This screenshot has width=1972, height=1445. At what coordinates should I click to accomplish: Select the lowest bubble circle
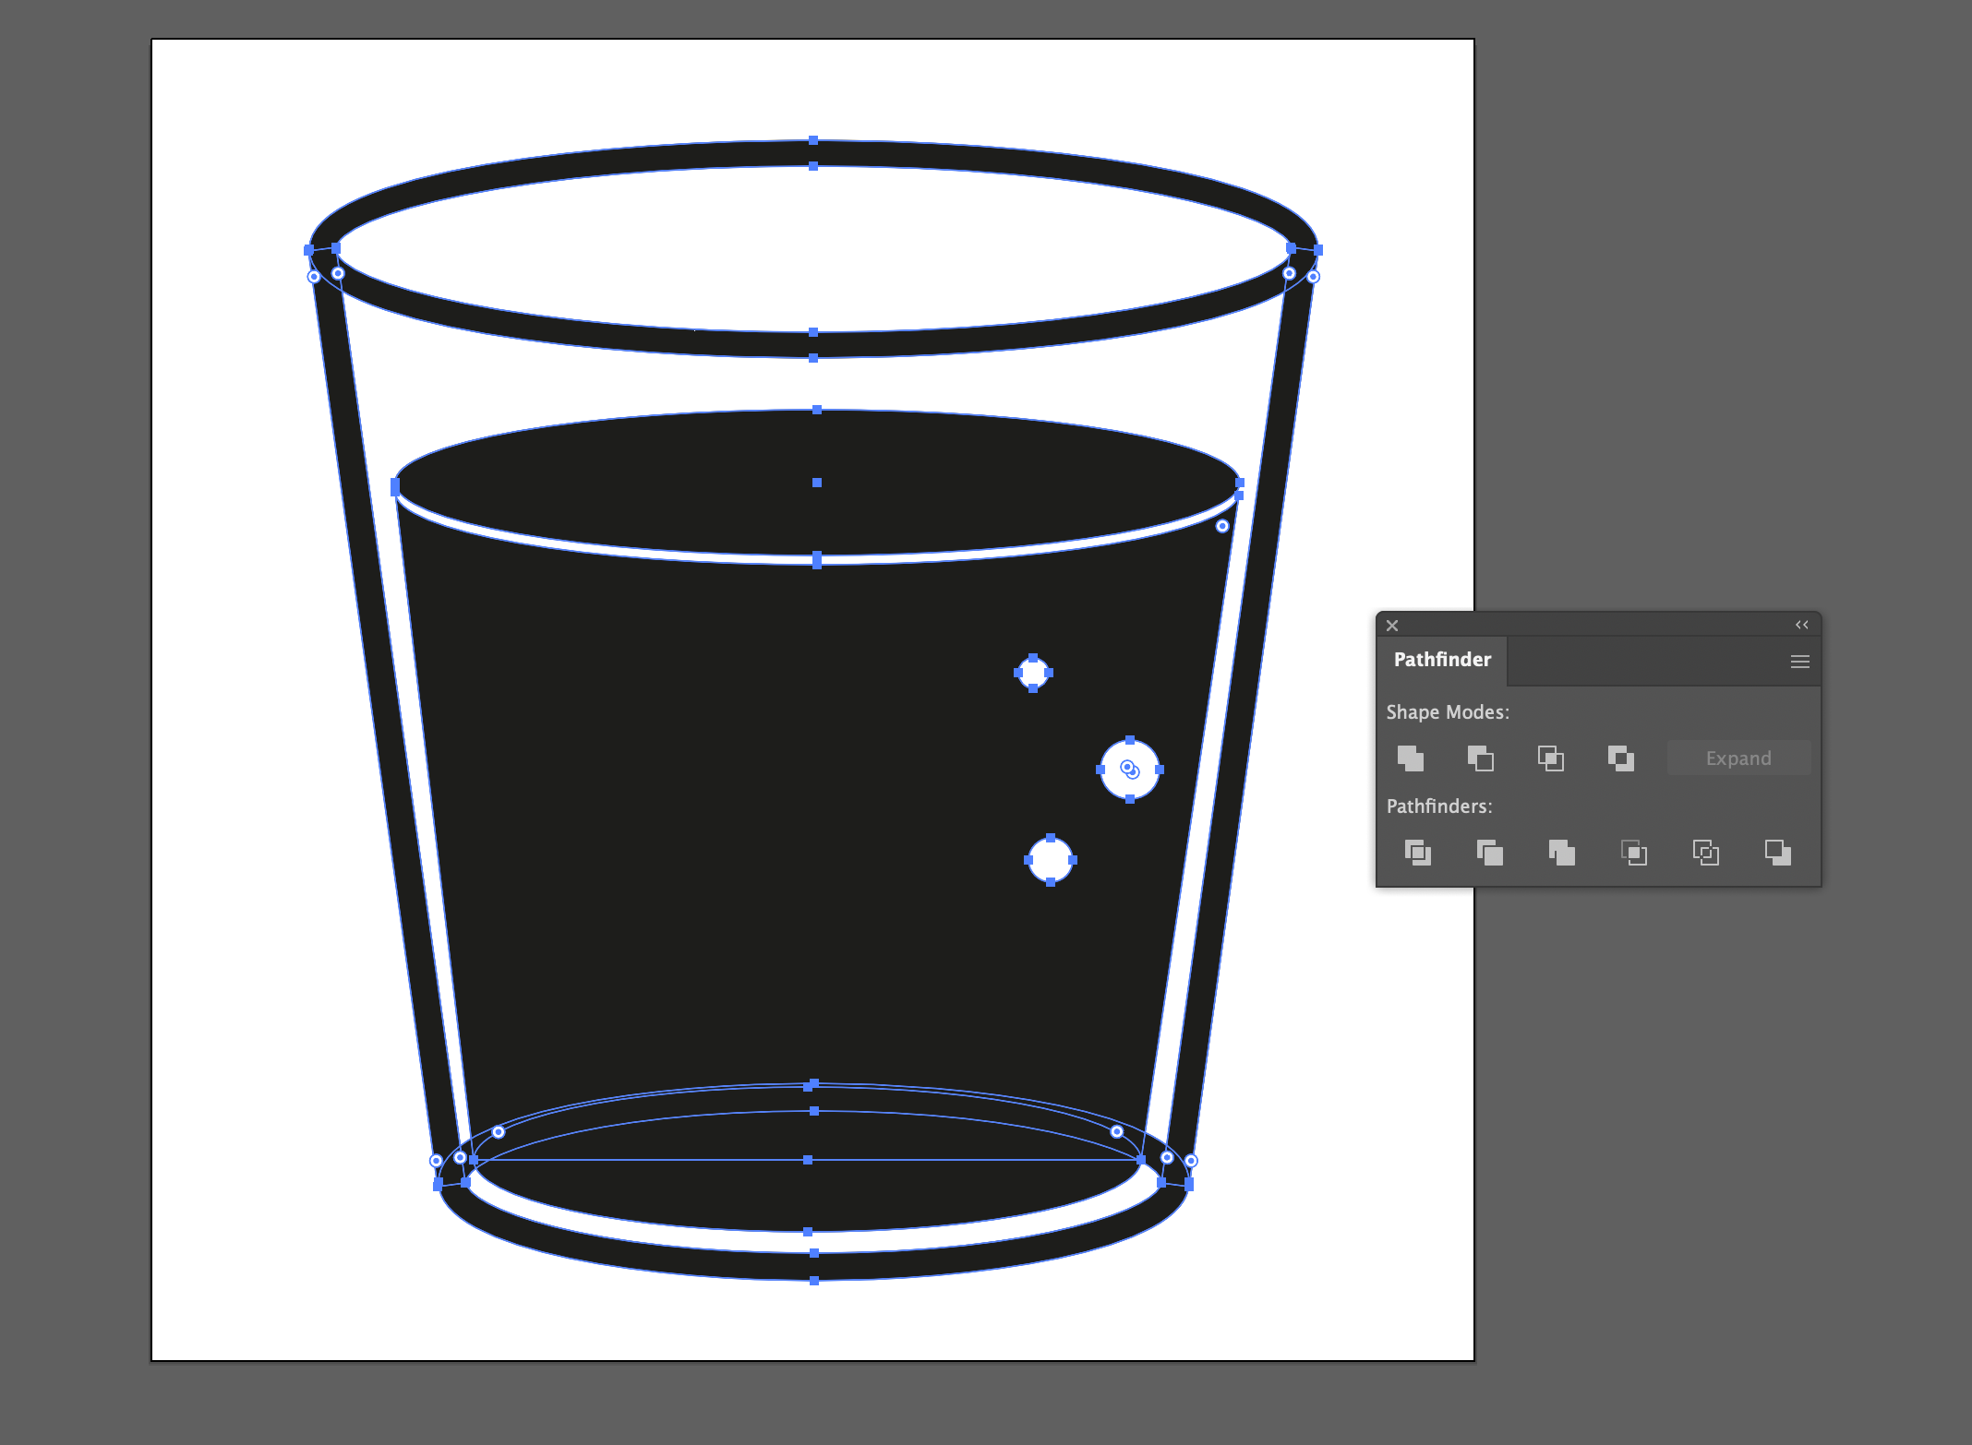(x=1051, y=860)
